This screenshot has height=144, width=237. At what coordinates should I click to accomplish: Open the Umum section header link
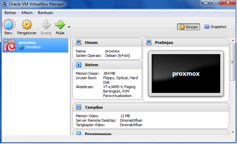click(x=91, y=43)
